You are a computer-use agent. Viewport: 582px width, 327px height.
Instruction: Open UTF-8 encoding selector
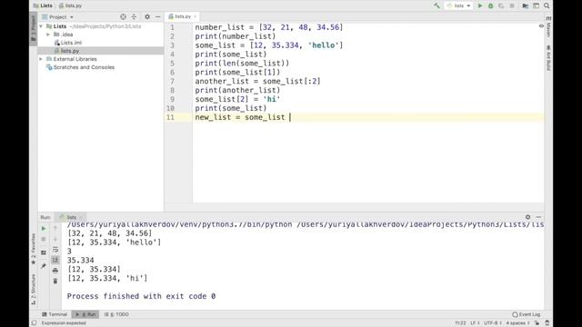[x=493, y=323]
